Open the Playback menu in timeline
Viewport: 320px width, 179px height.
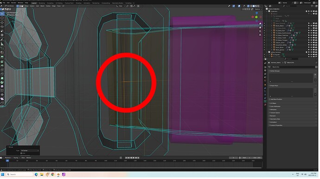pyautogui.click(x=8, y=158)
